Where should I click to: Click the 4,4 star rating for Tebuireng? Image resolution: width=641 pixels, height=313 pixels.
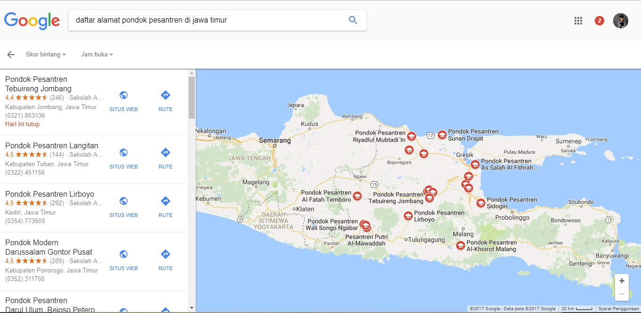(x=26, y=98)
